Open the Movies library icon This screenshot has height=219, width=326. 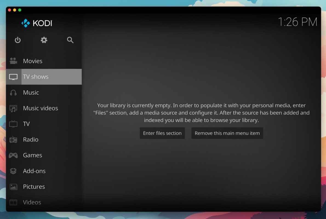tap(13, 61)
